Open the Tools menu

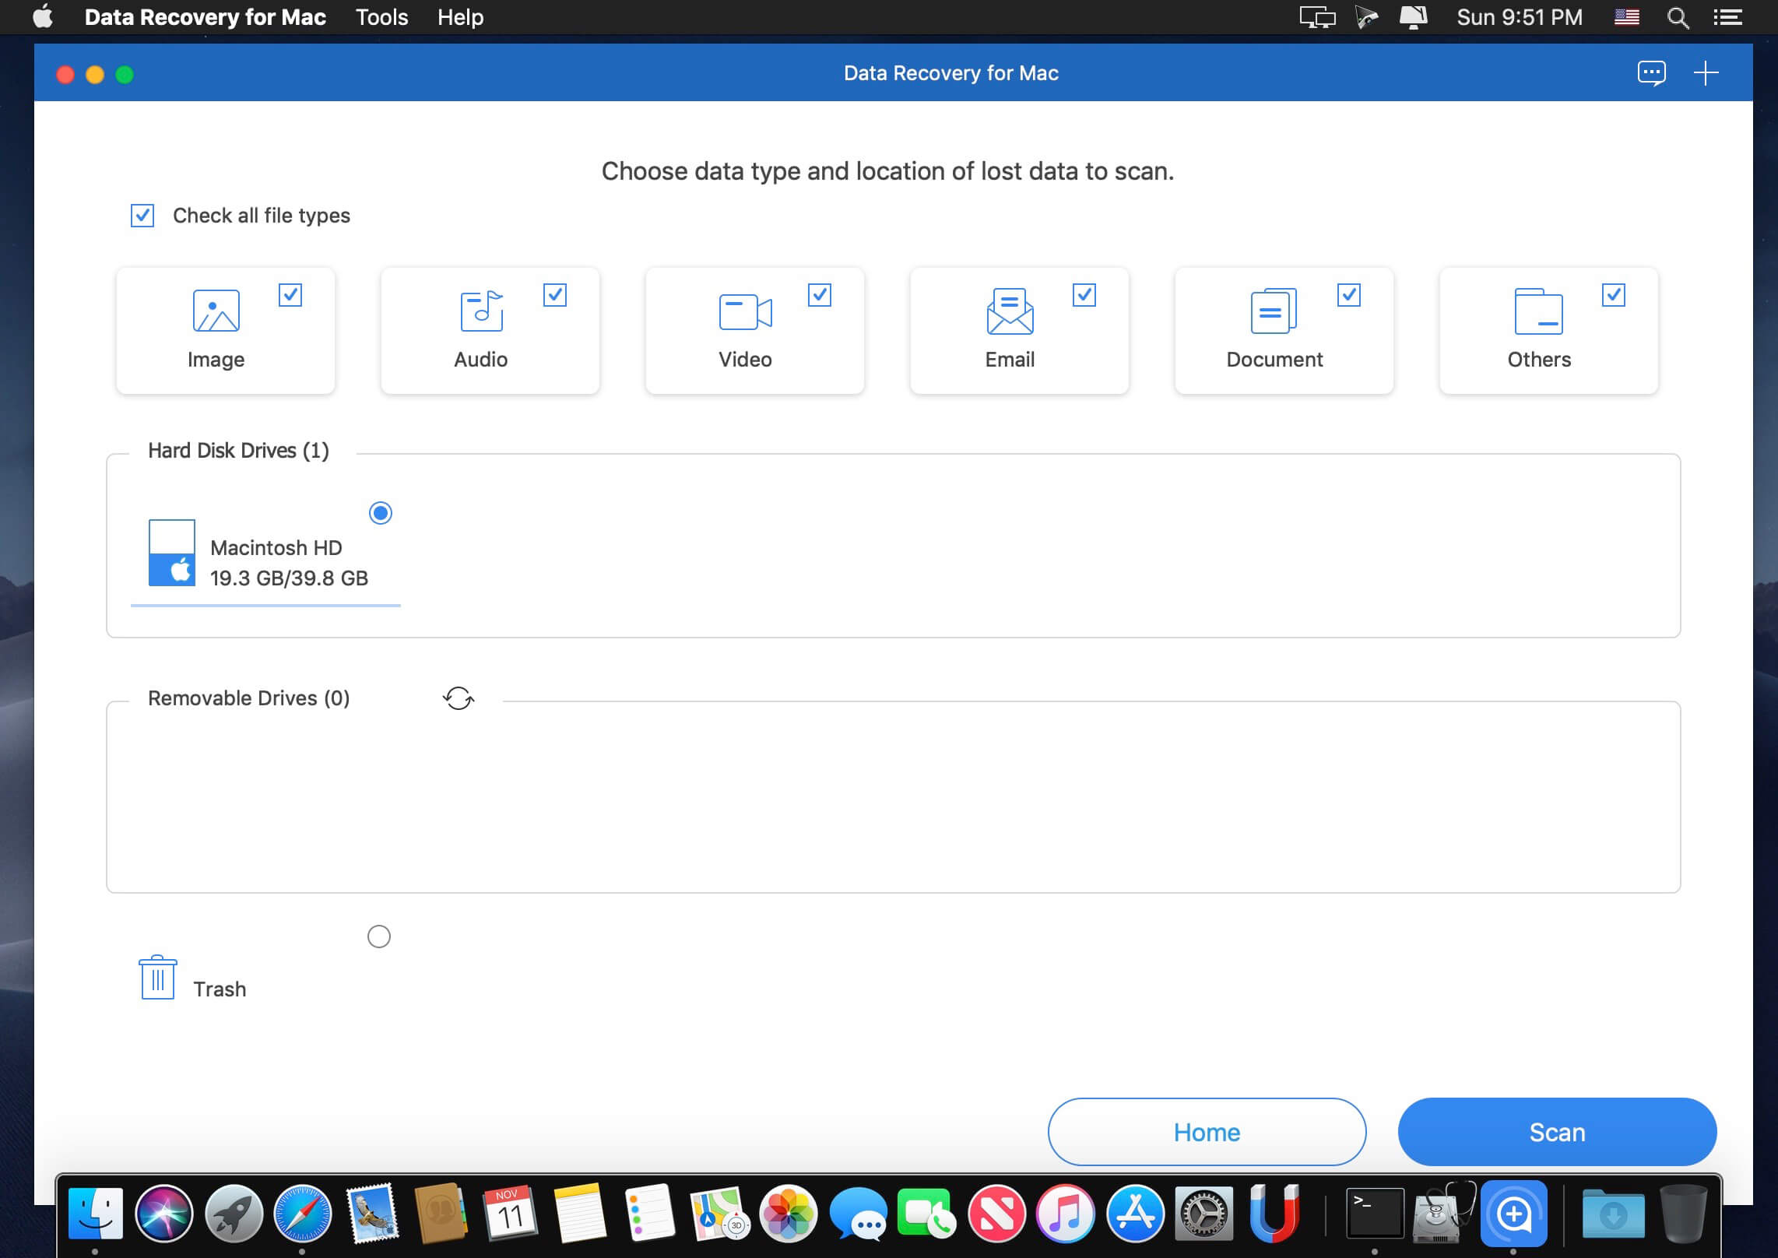pyautogui.click(x=381, y=17)
